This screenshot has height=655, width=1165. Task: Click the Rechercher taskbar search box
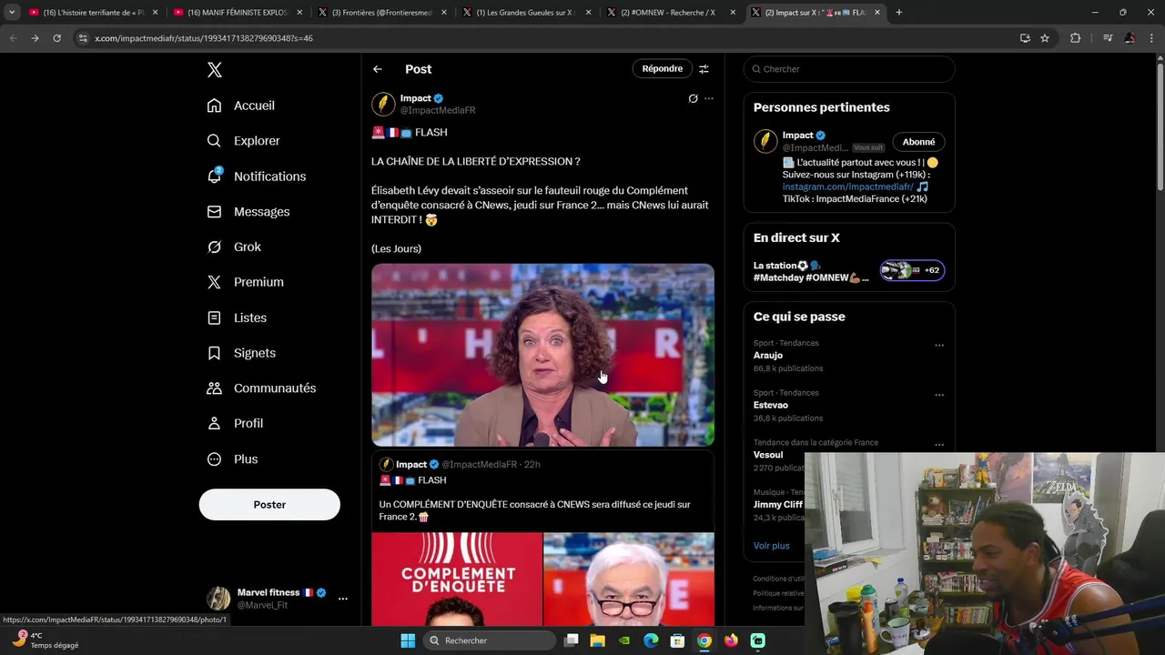click(491, 640)
